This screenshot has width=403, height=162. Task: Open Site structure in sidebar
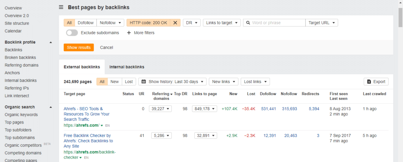click(x=17, y=23)
